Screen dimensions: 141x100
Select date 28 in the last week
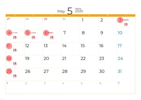pos(65,71)
